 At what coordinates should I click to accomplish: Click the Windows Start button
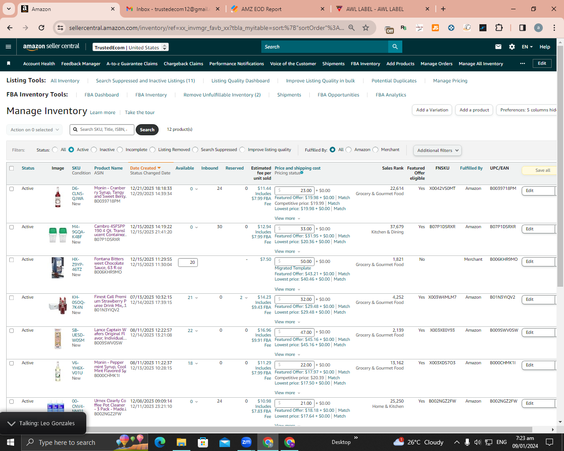coord(11,442)
